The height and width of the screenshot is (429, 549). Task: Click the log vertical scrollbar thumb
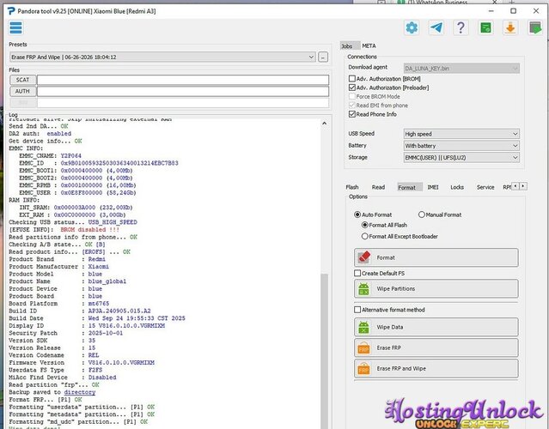(x=324, y=351)
